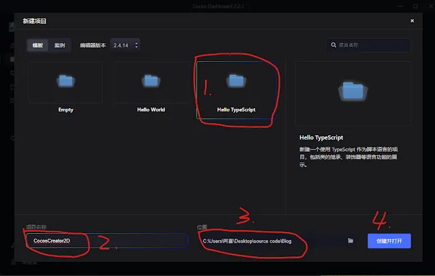The width and height of the screenshot is (435, 276).
Task: Choose the Hello TypeScript template
Action: pyautogui.click(x=236, y=90)
